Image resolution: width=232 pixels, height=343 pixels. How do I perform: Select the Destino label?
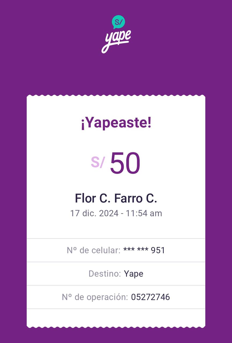pyautogui.click(x=105, y=274)
